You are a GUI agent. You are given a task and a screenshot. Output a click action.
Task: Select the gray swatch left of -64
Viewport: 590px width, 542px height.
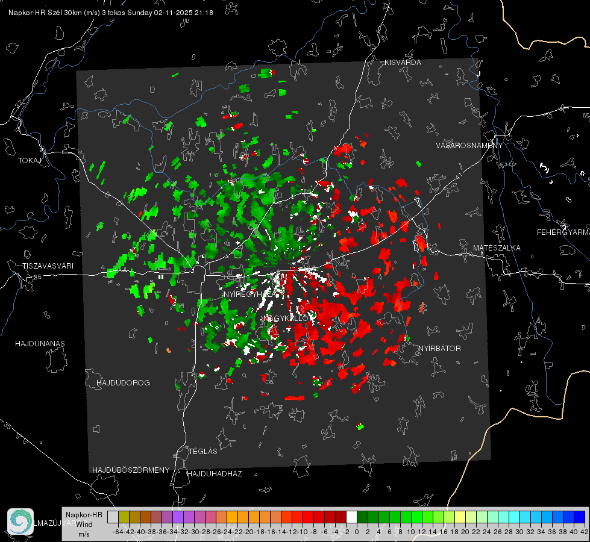(x=113, y=517)
